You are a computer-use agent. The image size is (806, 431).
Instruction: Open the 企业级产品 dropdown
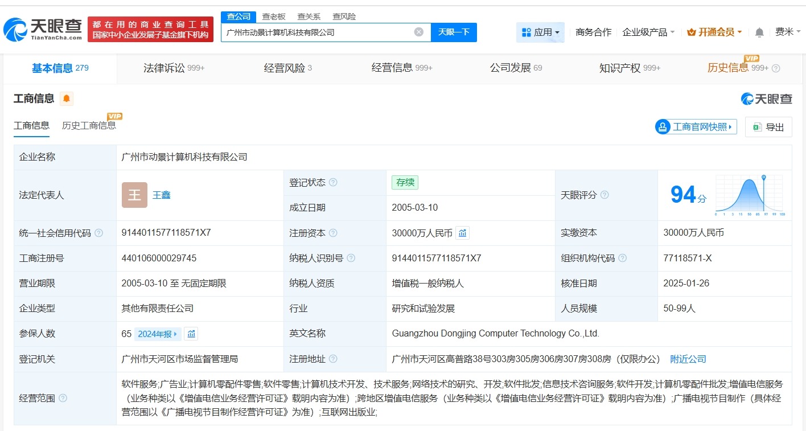click(x=646, y=32)
